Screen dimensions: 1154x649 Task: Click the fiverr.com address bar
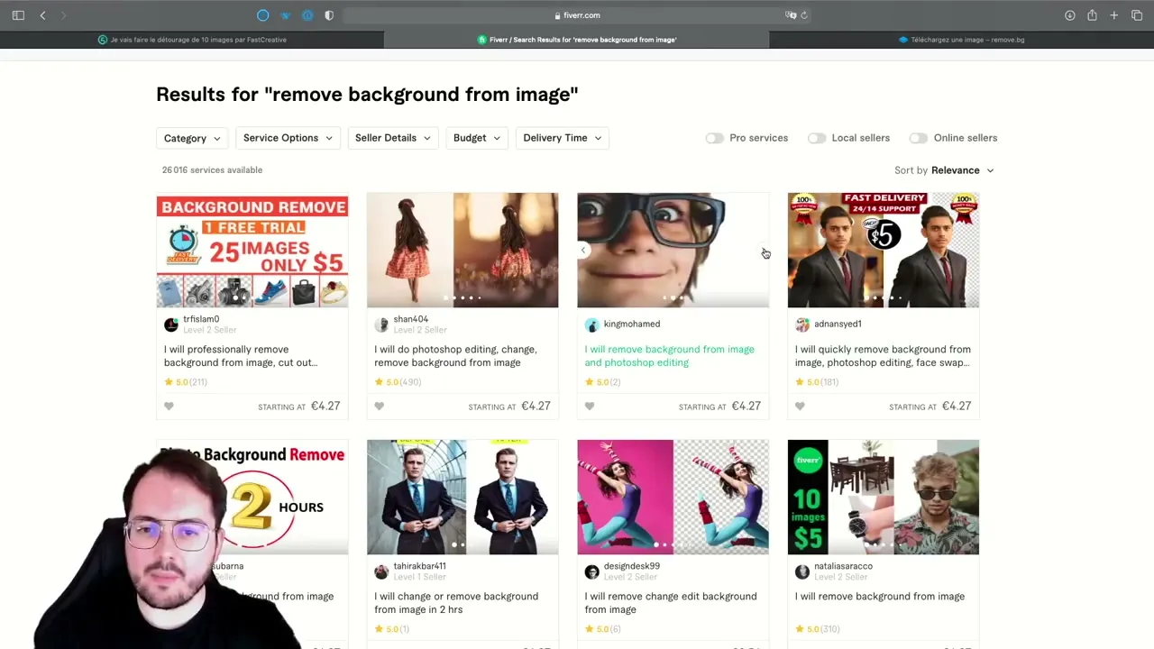coord(577,15)
